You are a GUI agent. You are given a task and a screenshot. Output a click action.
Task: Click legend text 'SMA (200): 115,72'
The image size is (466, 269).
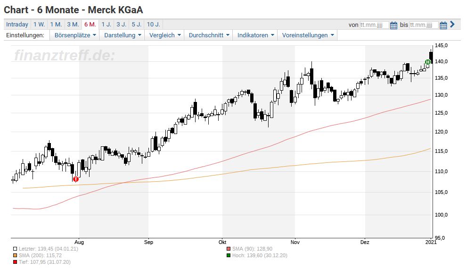click(41, 255)
